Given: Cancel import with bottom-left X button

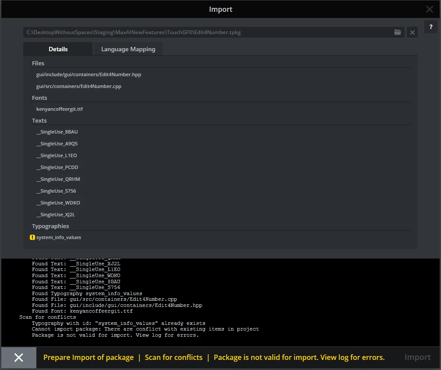Looking at the screenshot, I should 19,358.
